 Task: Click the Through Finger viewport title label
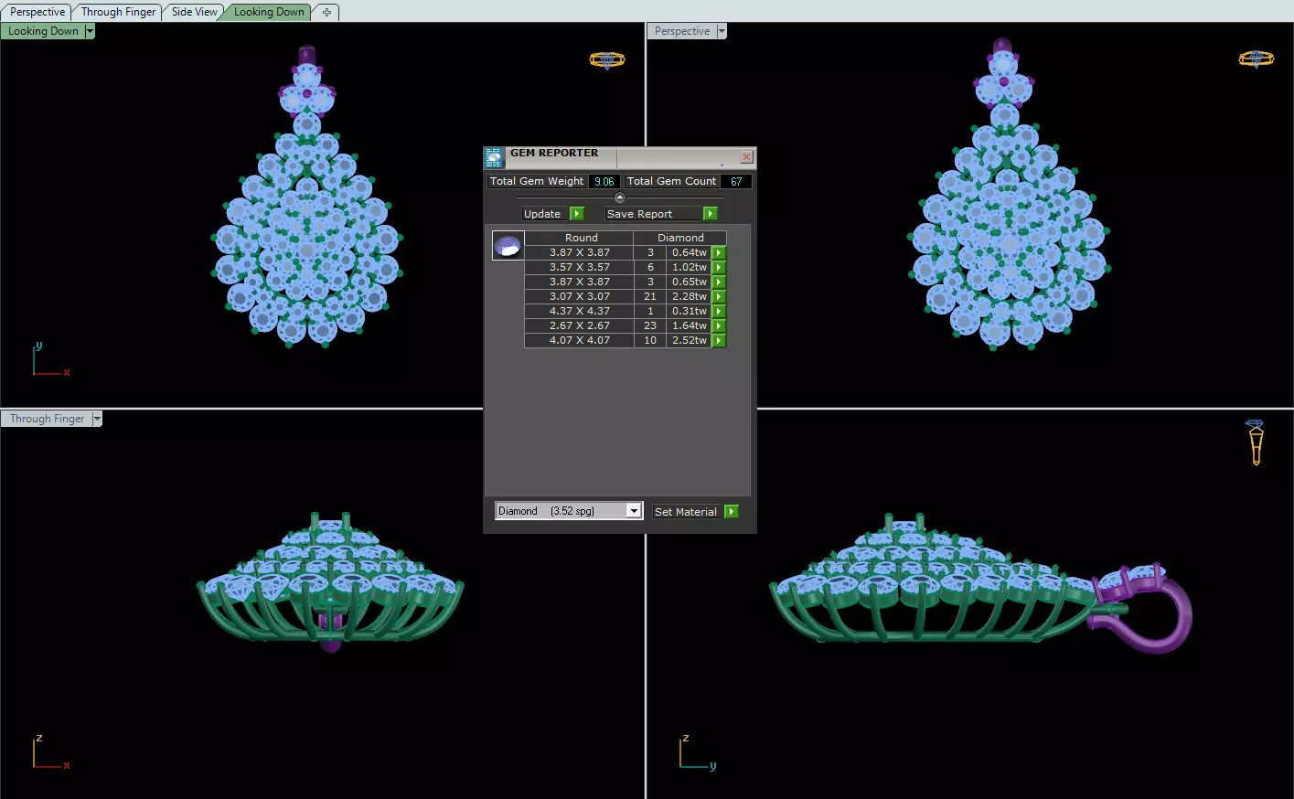tap(47, 419)
